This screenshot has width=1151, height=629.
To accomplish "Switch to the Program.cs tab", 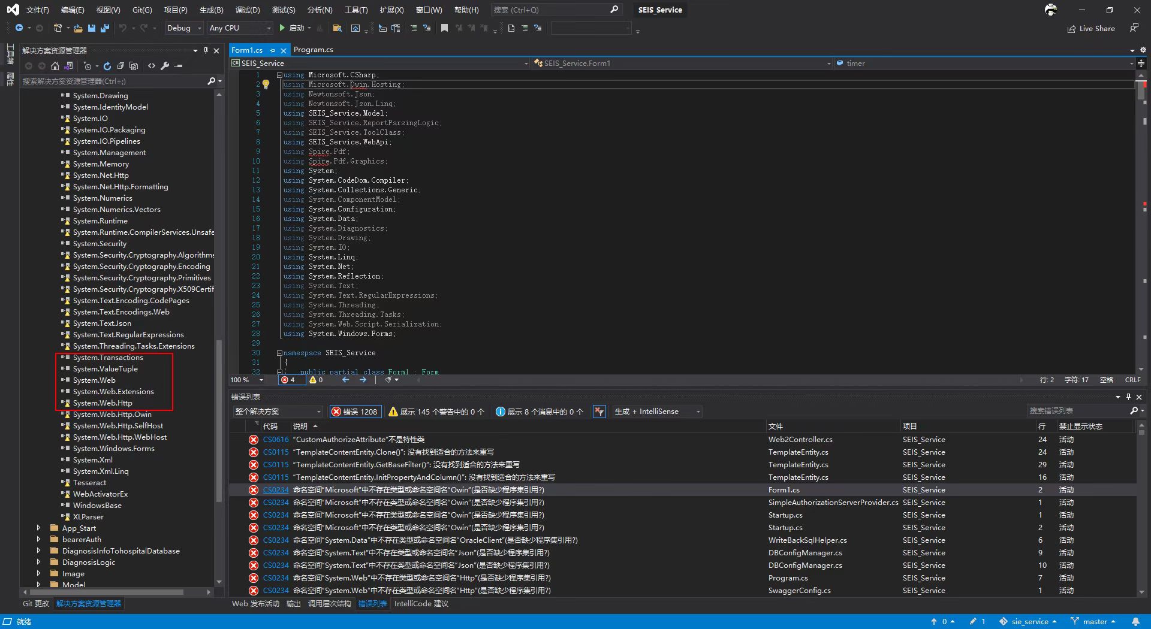I will tap(313, 50).
